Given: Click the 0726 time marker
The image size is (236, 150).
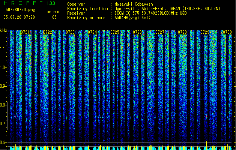Looking at the screenshot, I should (x=137, y=32).
